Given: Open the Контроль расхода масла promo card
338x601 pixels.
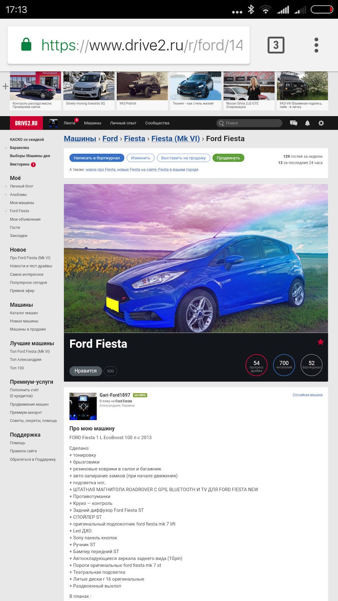Looking at the screenshot, I should (x=36, y=91).
